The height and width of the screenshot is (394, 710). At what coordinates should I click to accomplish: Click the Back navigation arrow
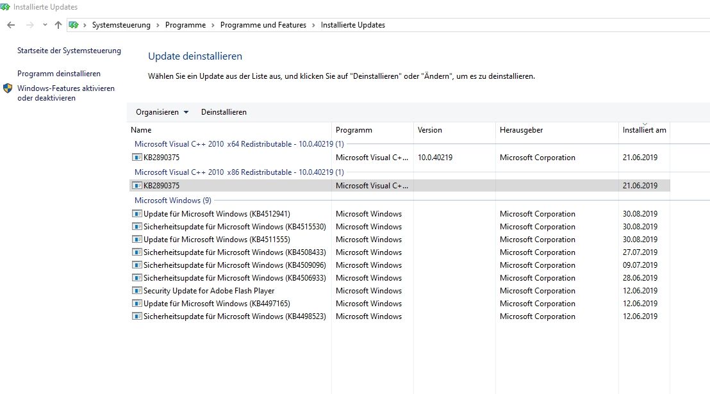tap(11, 25)
